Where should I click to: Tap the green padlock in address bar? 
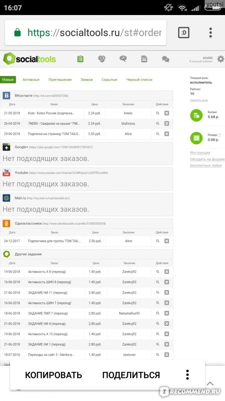pyautogui.click(x=17, y=32)
